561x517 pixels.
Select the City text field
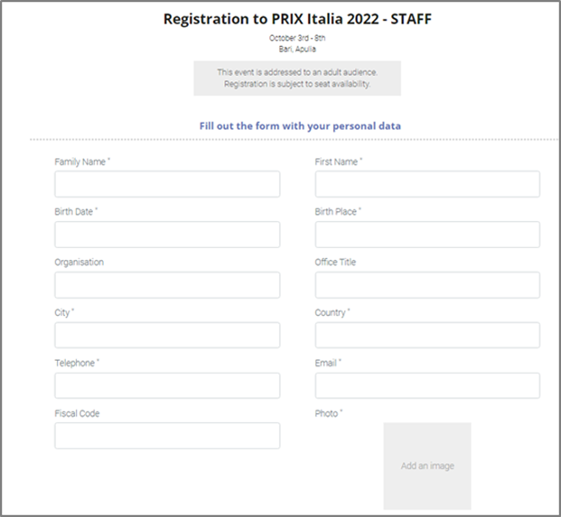point(167,336)
